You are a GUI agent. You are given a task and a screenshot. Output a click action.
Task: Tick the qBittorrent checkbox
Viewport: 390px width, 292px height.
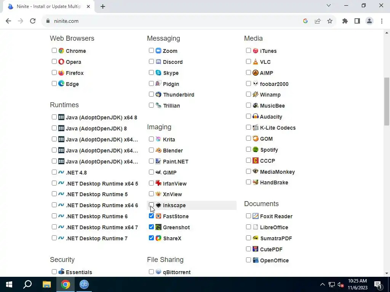151,271
